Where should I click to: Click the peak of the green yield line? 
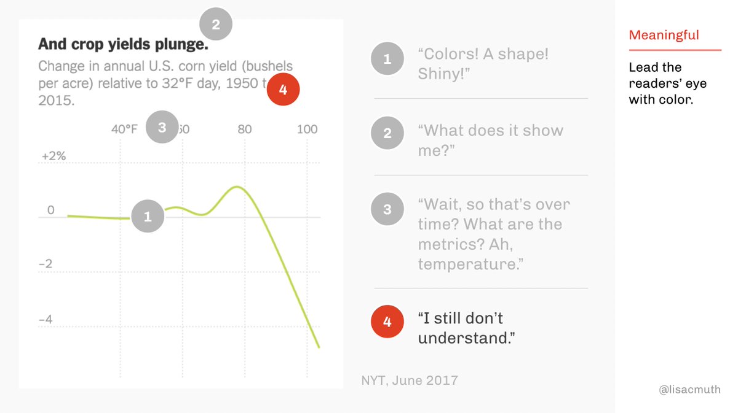pyautogui.click(x=237, y=187)
